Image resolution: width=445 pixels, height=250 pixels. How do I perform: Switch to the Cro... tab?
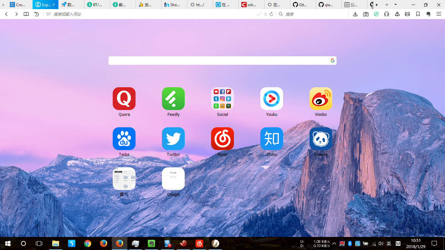coord(20,5)
